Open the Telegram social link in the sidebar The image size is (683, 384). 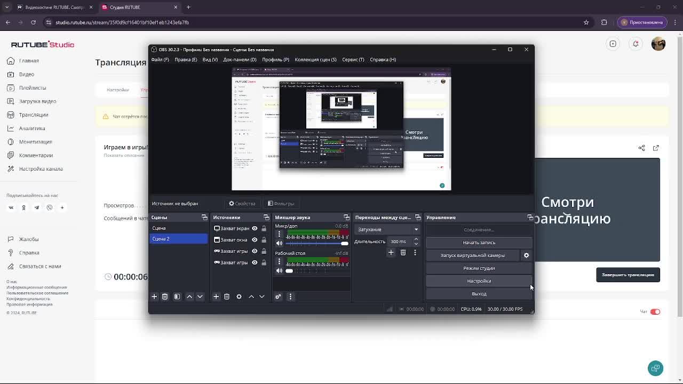pos(37,207)
